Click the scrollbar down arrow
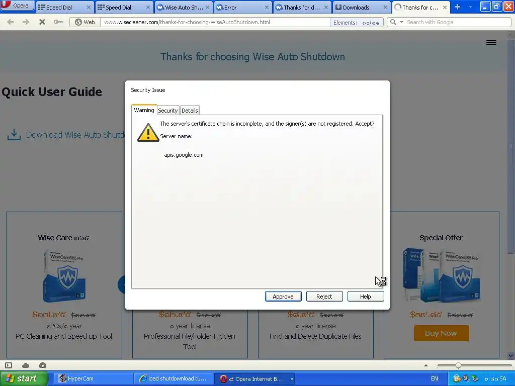Screen dimensions: 515x386 click(x=511, y=355)
